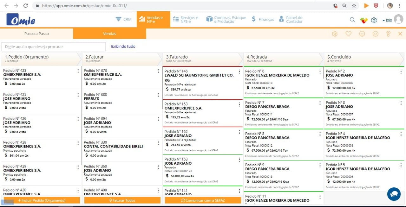Viewport: 406px width, 207px height.
Task: Open the Pedido Nº 4 Igor Henze card
Action: pyautogui.click(x=364, y=145)
